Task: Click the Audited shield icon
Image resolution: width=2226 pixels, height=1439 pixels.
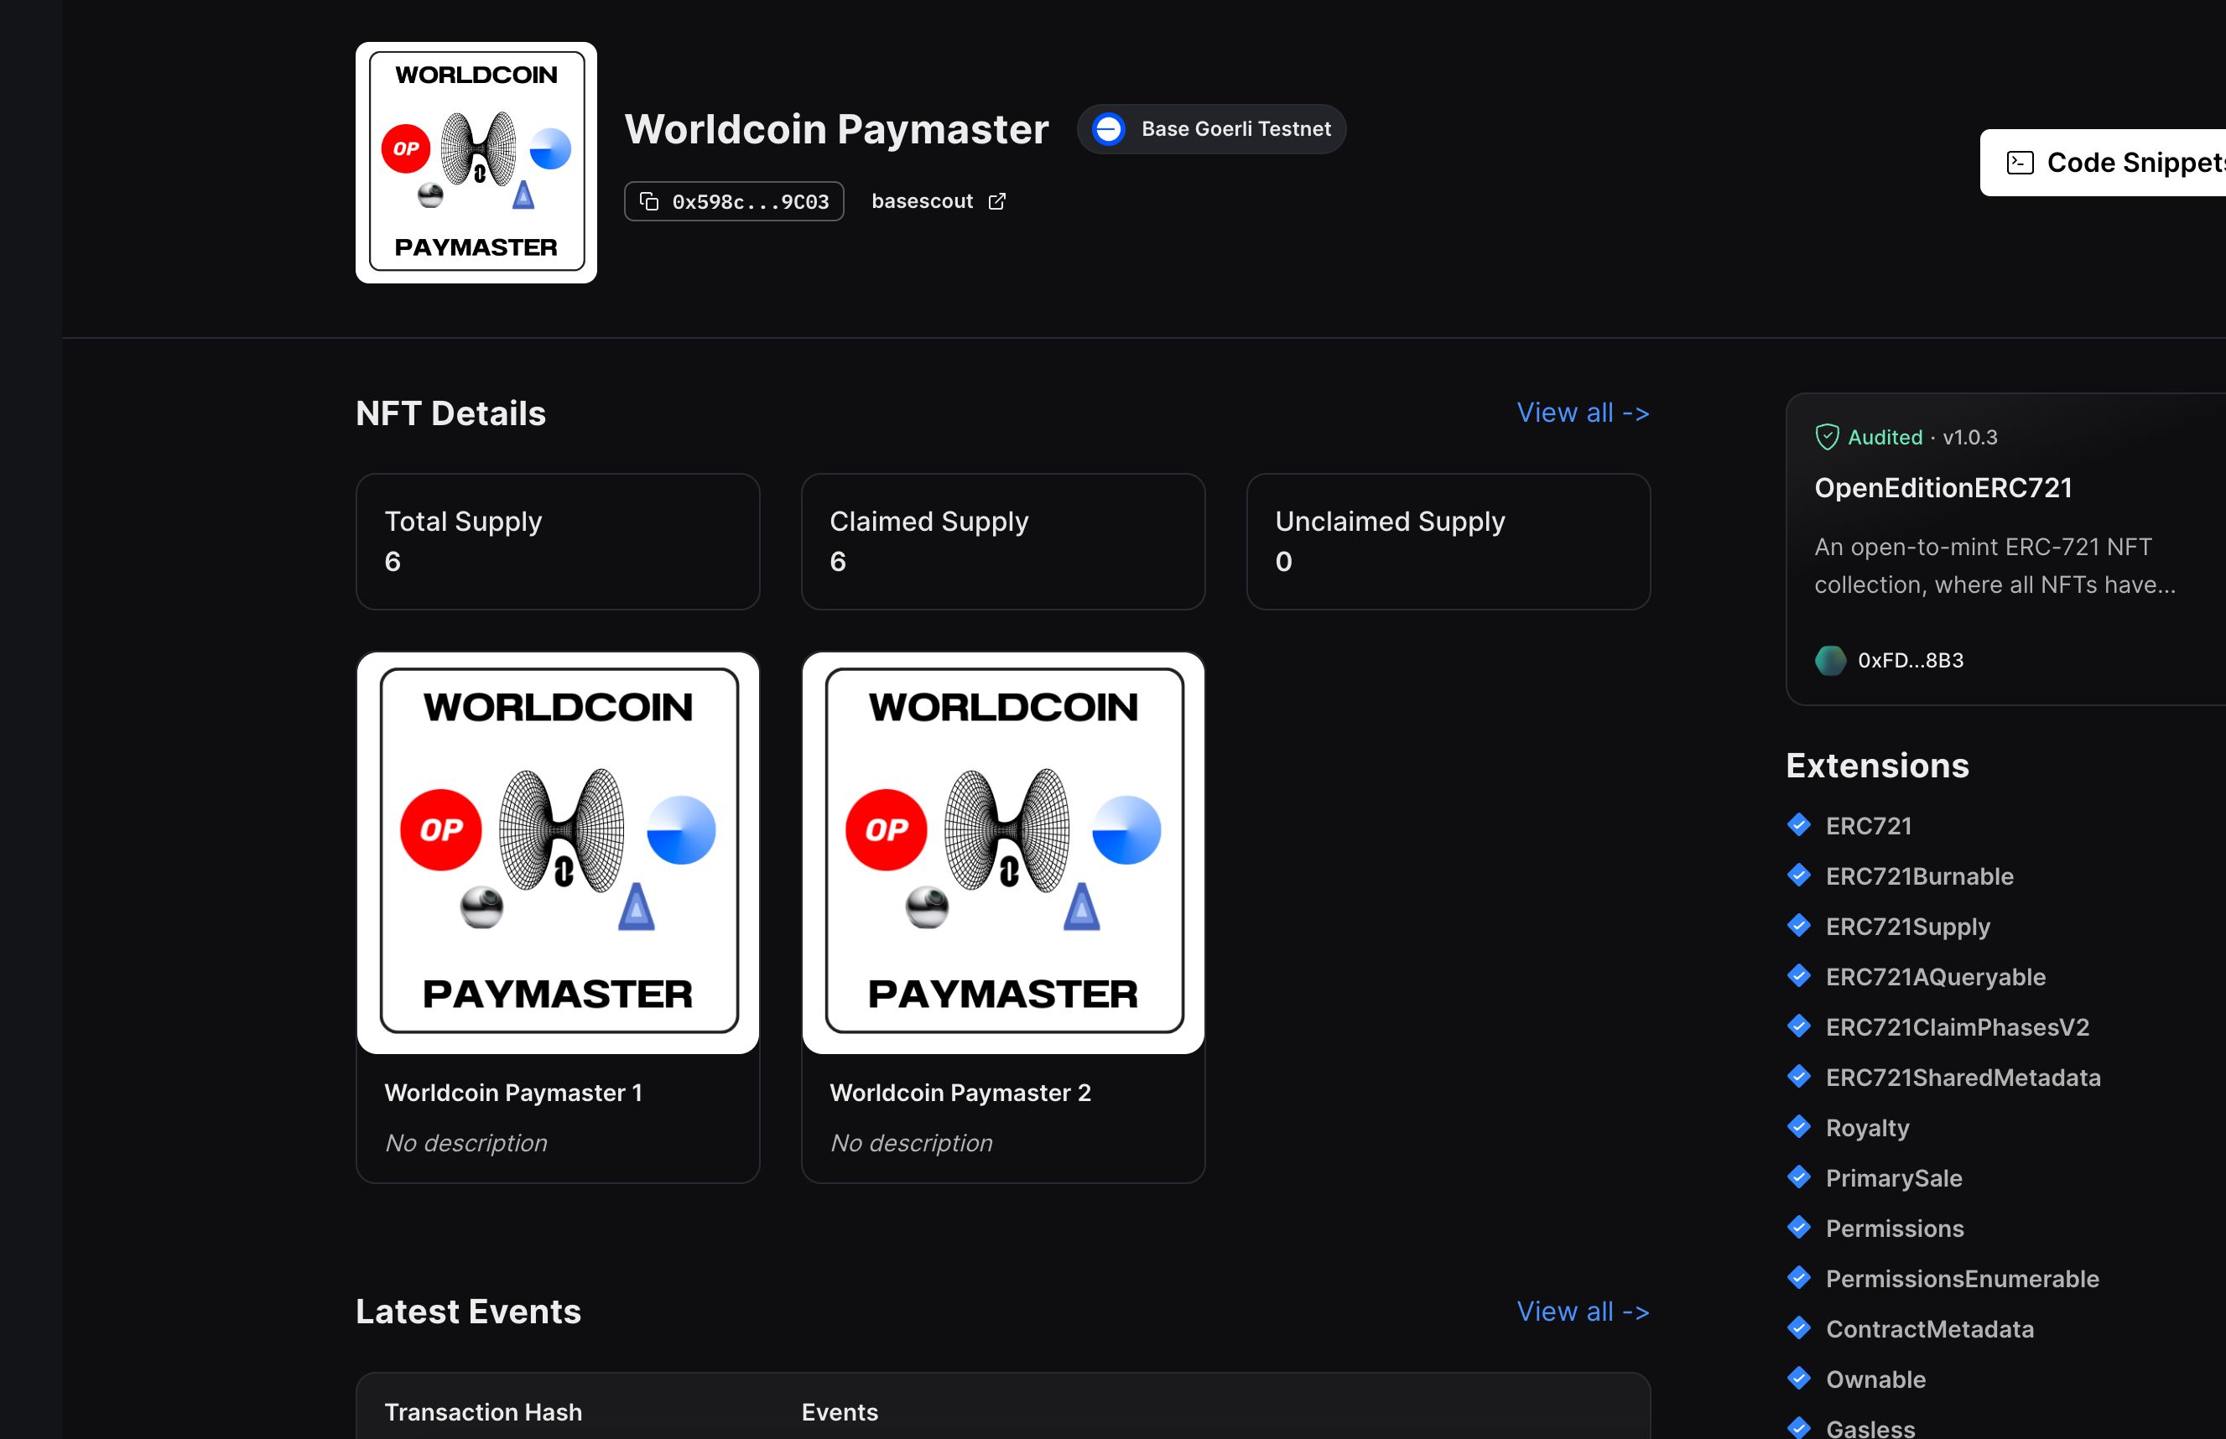Action: pyautogui.click(x=1827, y=437)
